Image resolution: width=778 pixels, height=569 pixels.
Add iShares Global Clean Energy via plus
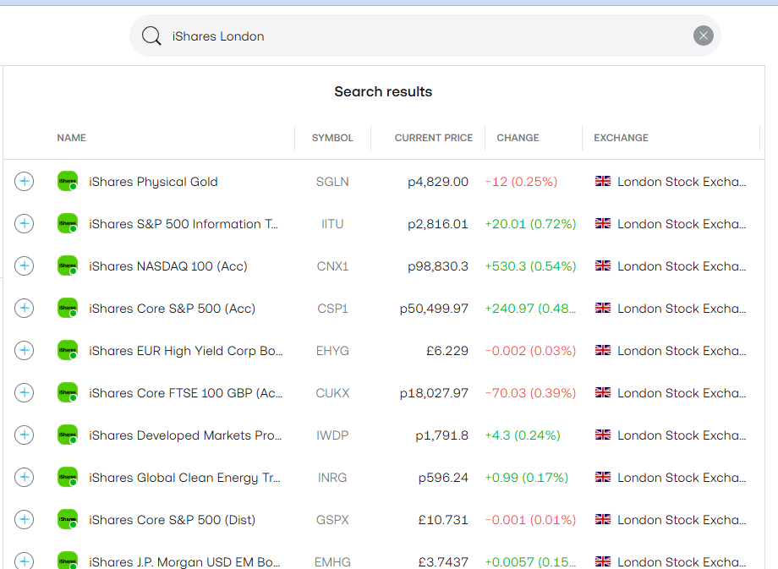click(x=25, y=477)
